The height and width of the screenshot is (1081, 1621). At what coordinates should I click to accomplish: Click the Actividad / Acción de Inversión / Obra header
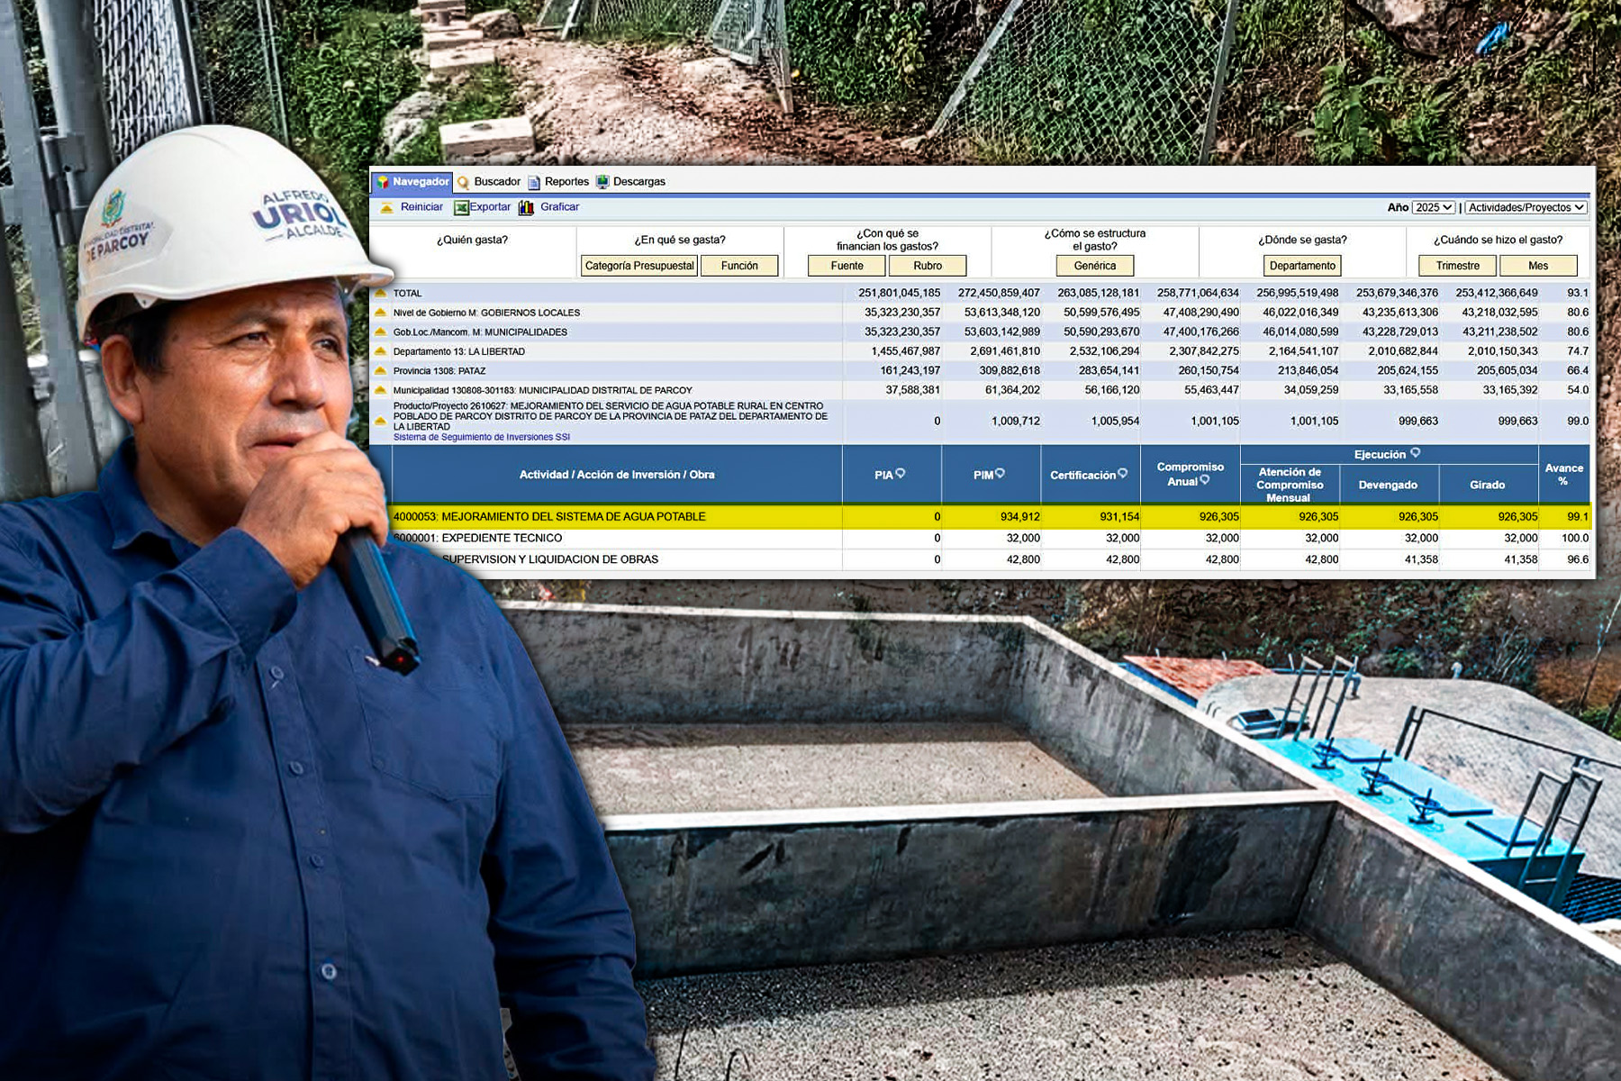(617, 475)
